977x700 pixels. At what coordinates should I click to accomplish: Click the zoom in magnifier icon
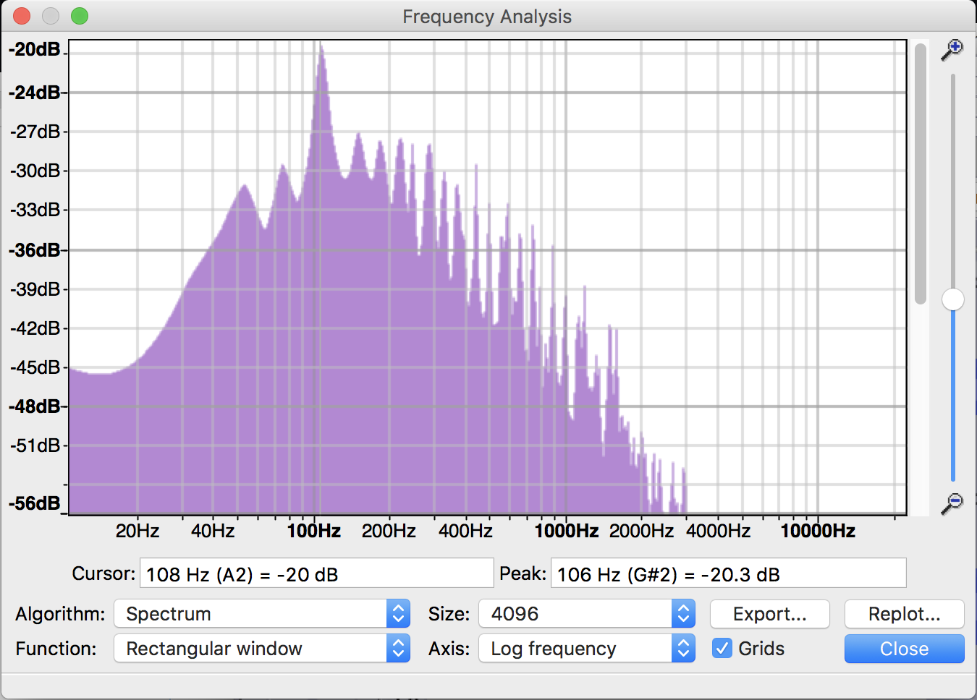[952, 50]
